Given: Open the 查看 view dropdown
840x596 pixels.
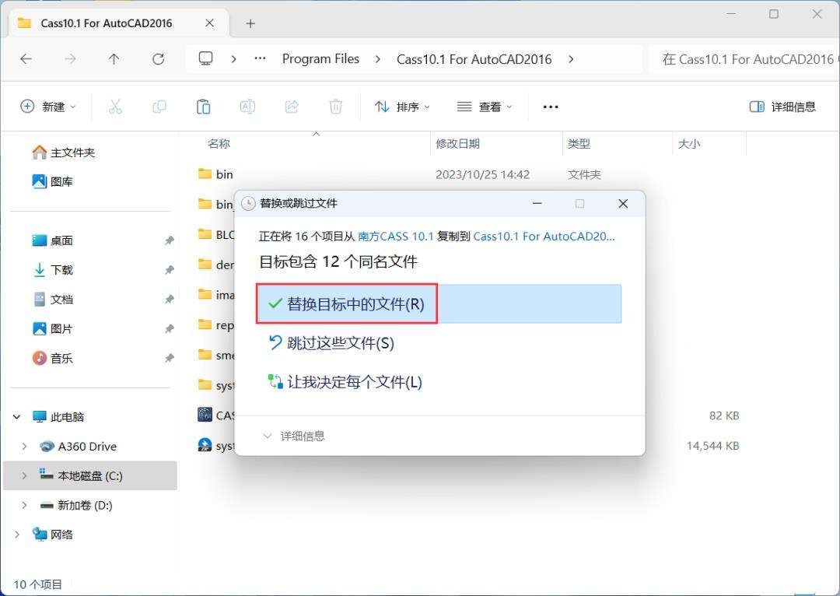Looking at the screenshot, I should coord(485,107).
